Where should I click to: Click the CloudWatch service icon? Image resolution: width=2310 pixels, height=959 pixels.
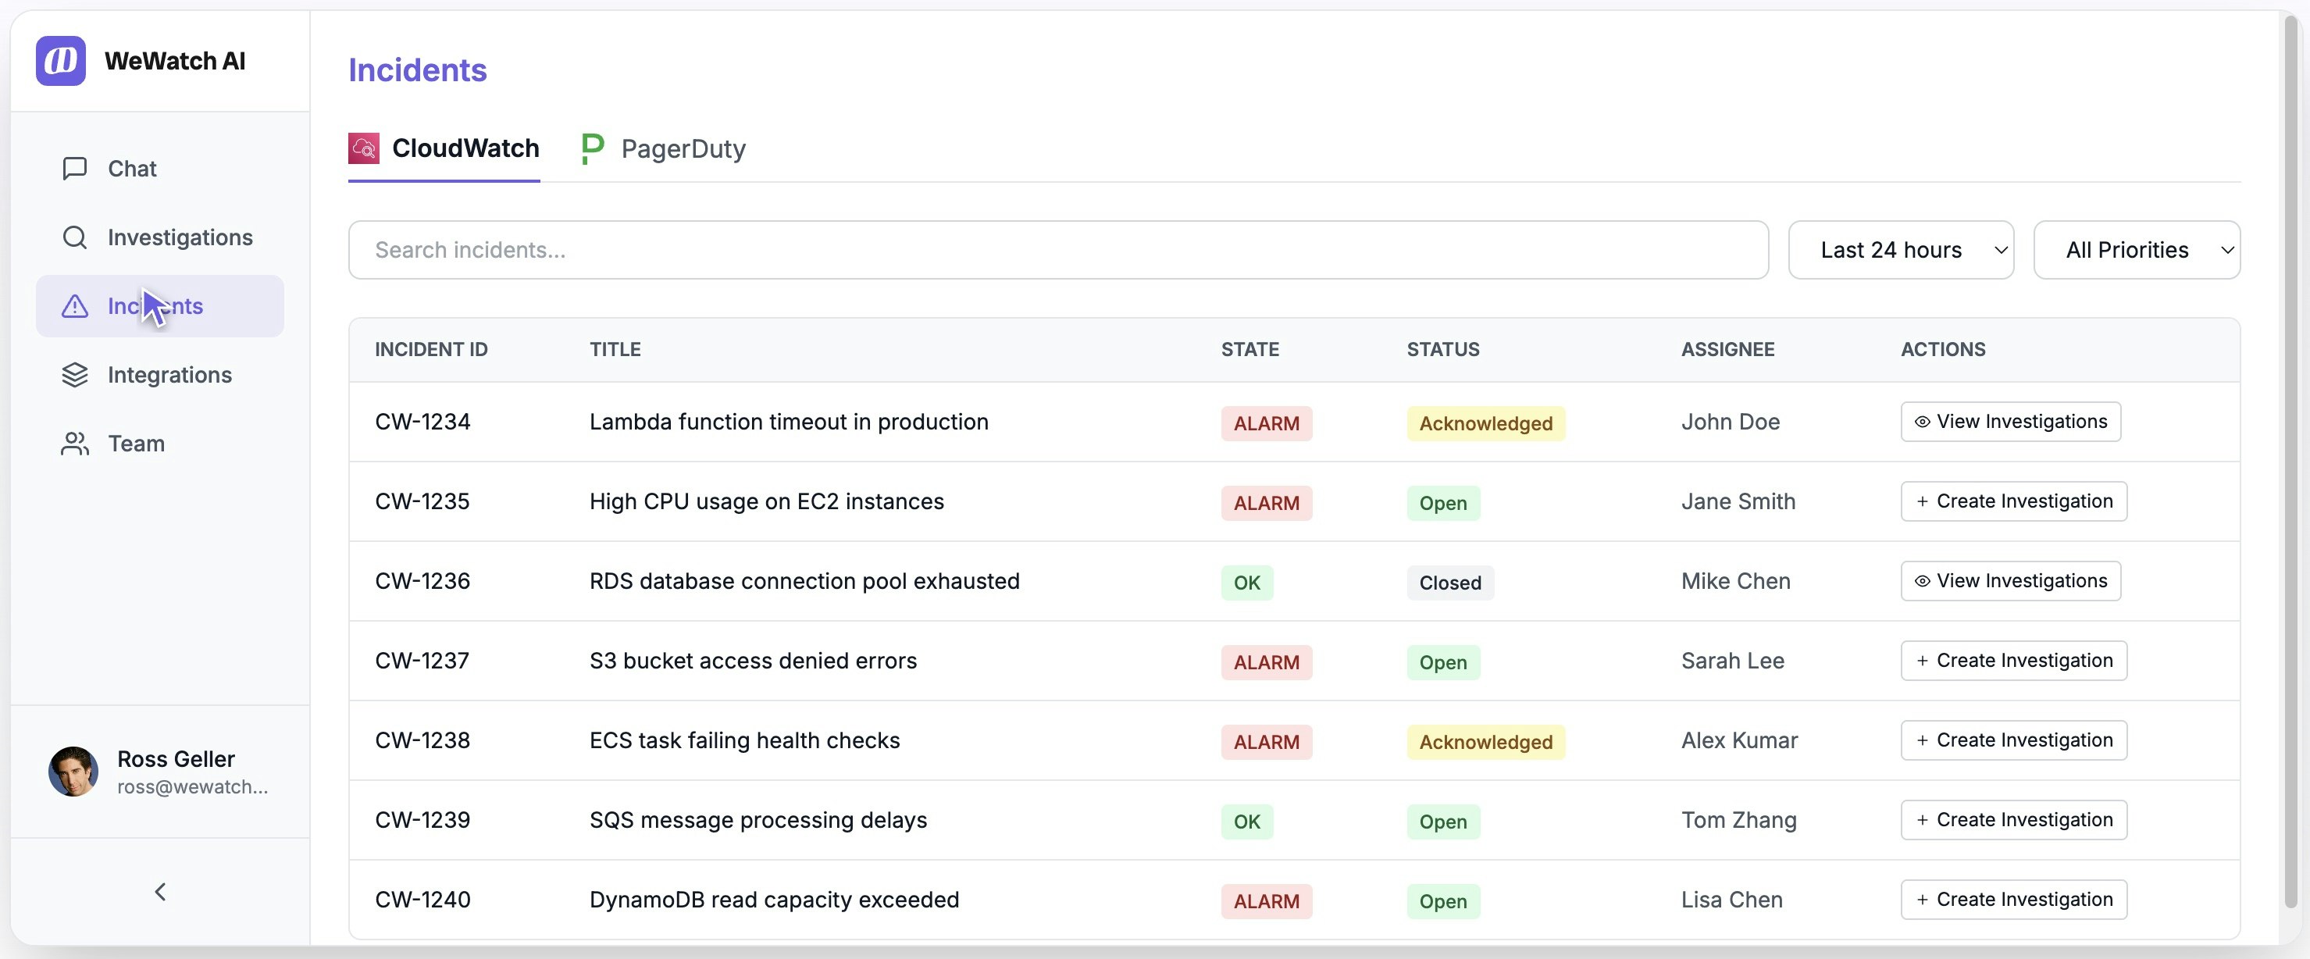coord(363,148)
